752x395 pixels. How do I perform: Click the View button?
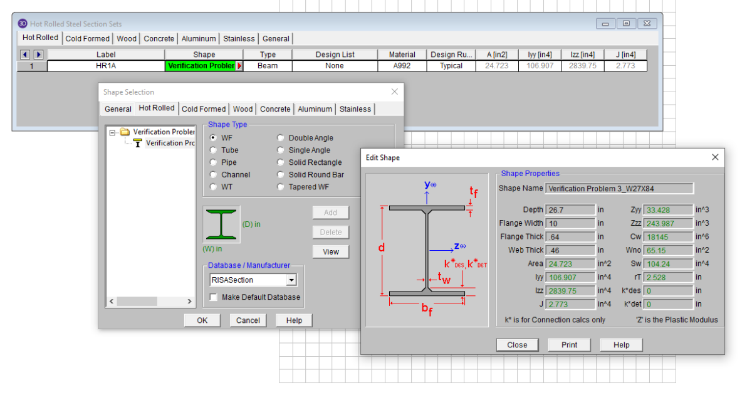click(x=331, y=252)
